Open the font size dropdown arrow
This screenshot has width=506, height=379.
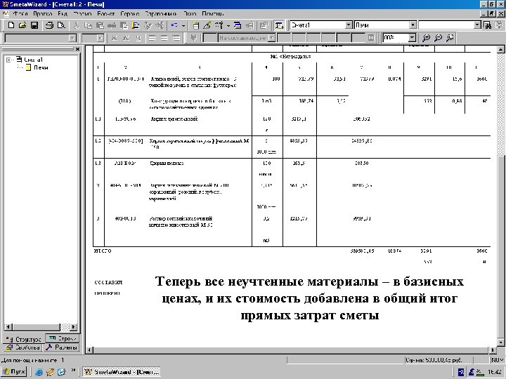(100, 39)
